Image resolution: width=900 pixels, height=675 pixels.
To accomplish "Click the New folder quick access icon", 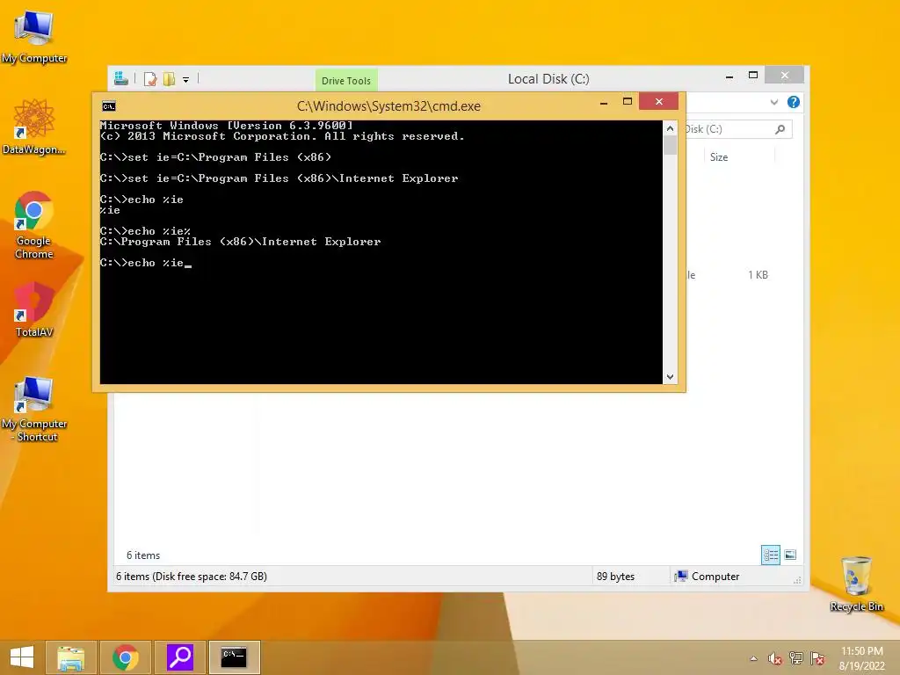I will click(169, 78).
